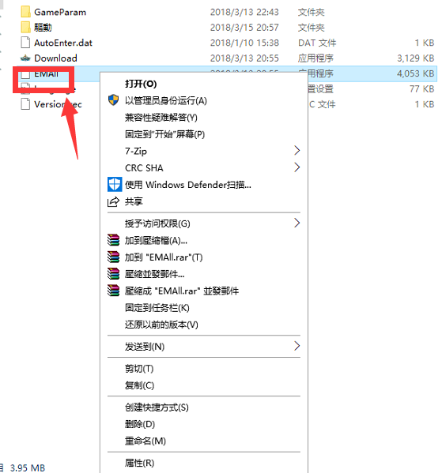Choose 属性(R) at the menu bottom
Screen dimensions: 442x473
[139, 463]
